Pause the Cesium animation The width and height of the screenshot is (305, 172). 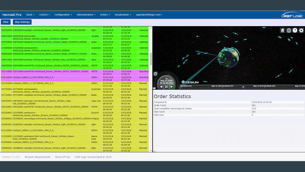coord(166,87)
